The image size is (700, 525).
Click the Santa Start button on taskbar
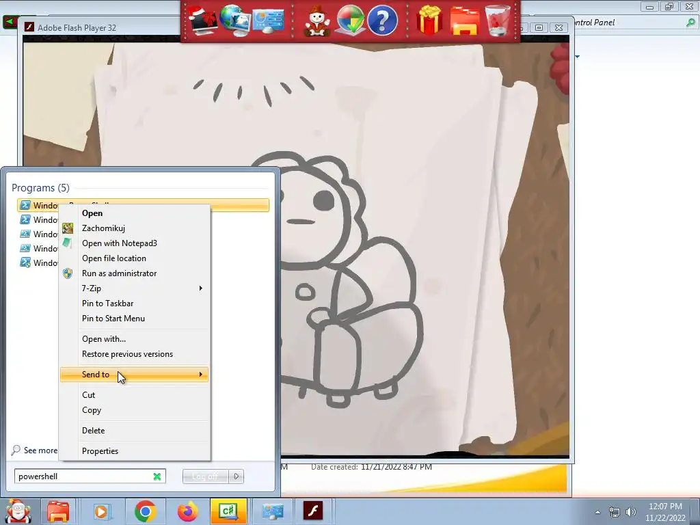(x=18, y=511)
